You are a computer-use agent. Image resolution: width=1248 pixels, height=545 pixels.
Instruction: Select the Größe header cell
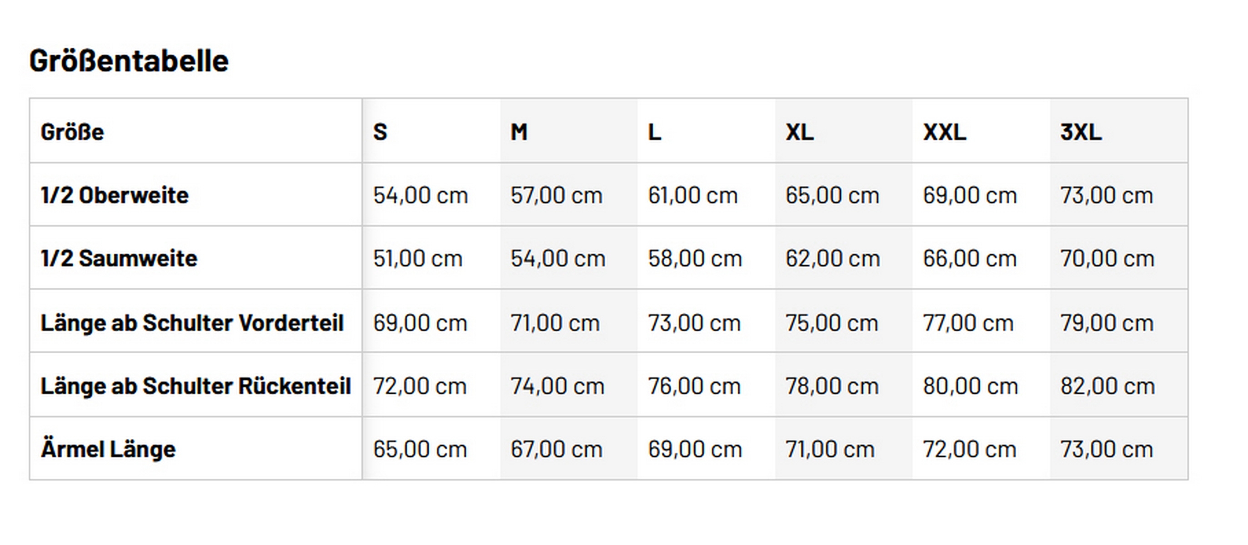click(x=72, y=132)
